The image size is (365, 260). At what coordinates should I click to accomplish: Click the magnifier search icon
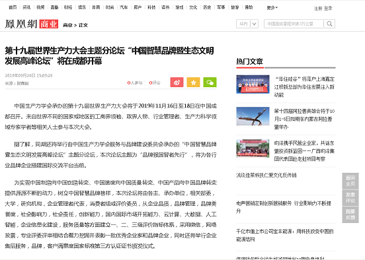point(329,24)
